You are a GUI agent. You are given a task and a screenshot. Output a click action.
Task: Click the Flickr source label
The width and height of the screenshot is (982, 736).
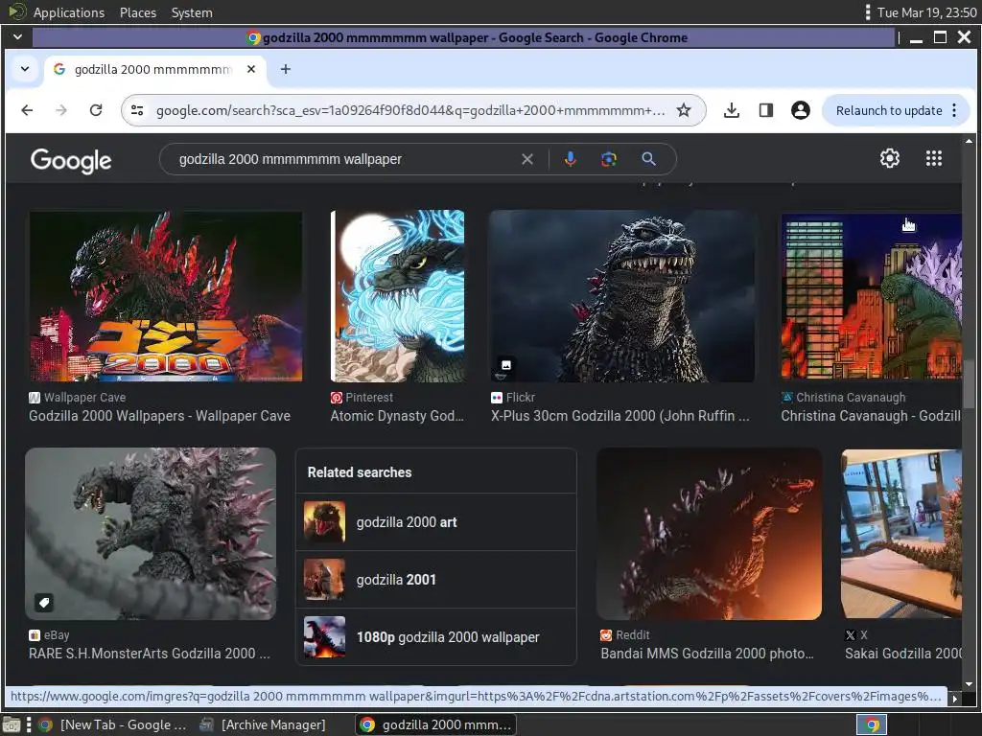pos(521,398)
